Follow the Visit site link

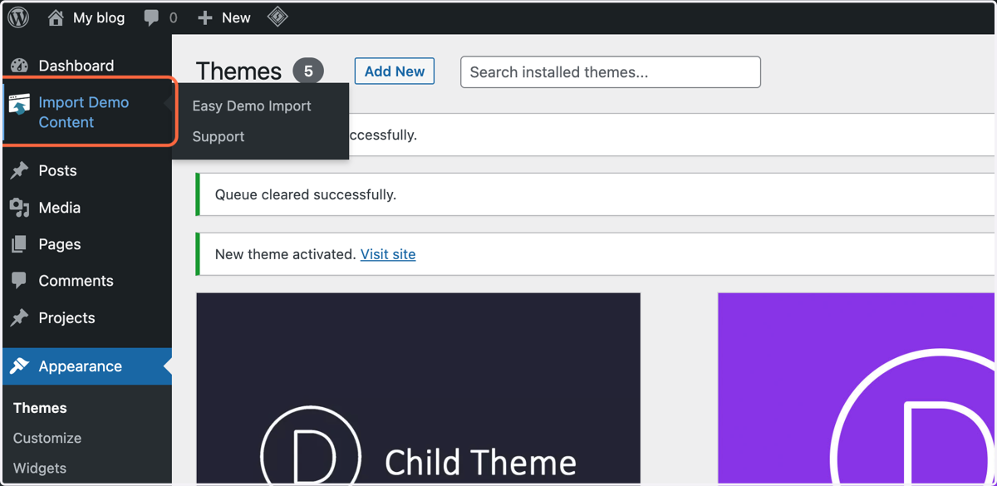click(x=388, y=254)
